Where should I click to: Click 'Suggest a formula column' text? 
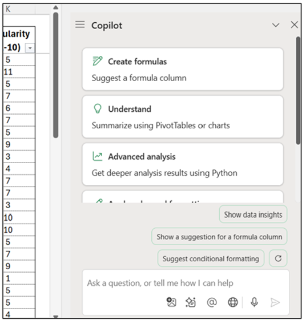[139, 78]
